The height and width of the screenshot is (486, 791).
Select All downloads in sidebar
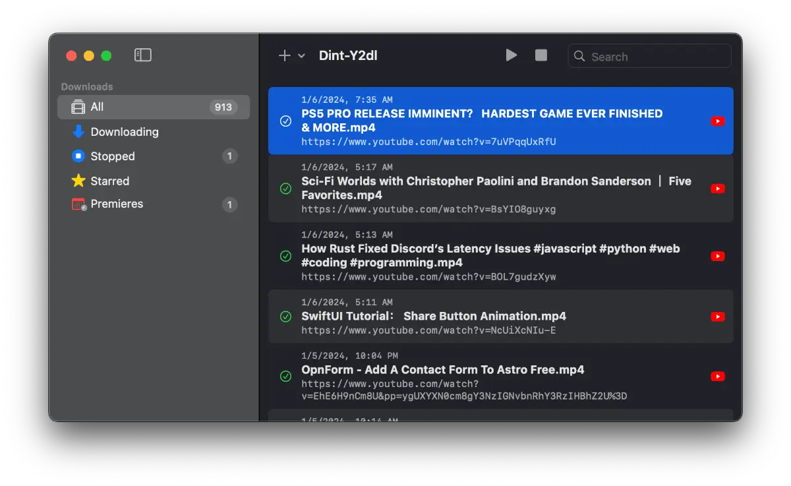tap(98, 107)
